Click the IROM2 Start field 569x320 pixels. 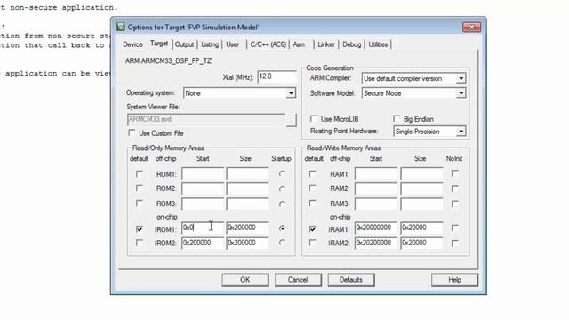203,243
